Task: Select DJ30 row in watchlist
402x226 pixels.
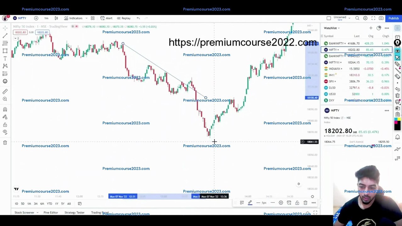Action: pyautogui.click(x=357, y=88)
